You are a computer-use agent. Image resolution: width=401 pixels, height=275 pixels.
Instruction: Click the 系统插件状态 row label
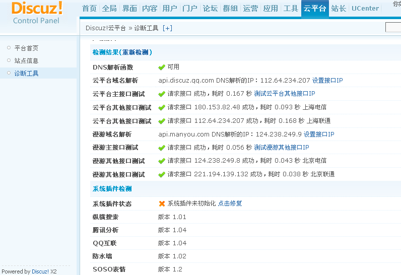tap(112, 203)
